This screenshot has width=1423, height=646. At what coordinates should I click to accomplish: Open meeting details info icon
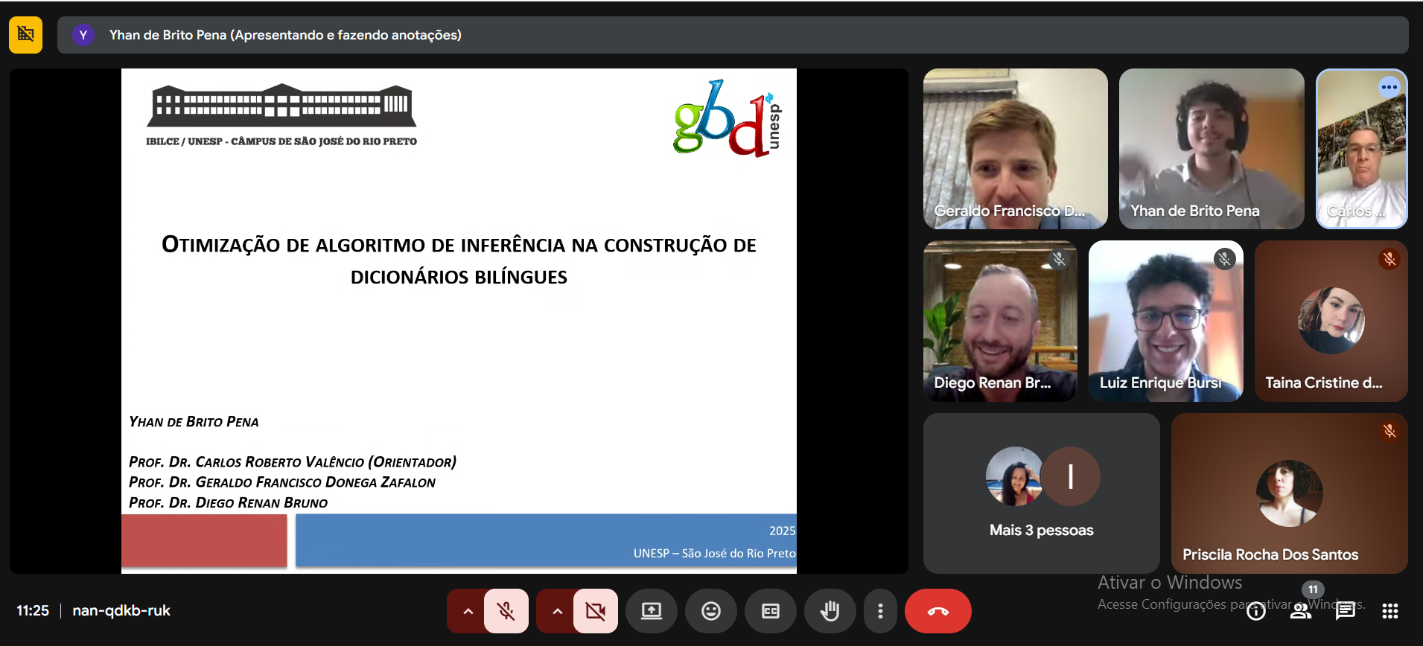click(1256, 611)
